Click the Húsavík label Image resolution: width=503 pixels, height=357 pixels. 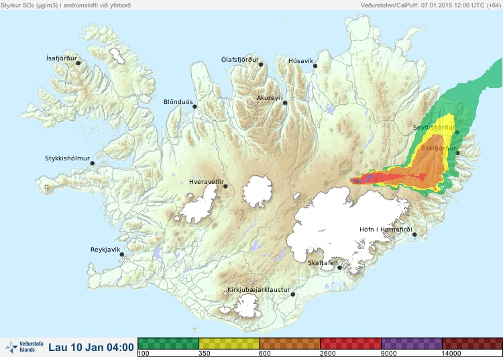(300, 60)
